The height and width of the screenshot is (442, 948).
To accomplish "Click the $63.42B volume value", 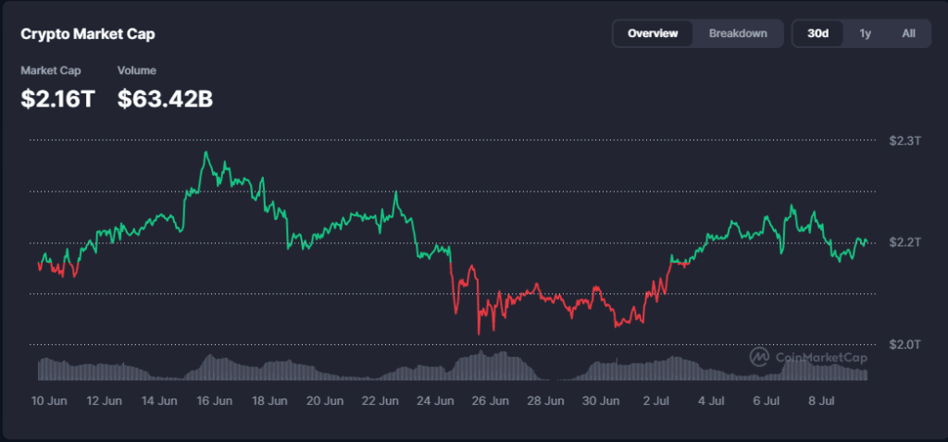I will [x=165, y=98].
